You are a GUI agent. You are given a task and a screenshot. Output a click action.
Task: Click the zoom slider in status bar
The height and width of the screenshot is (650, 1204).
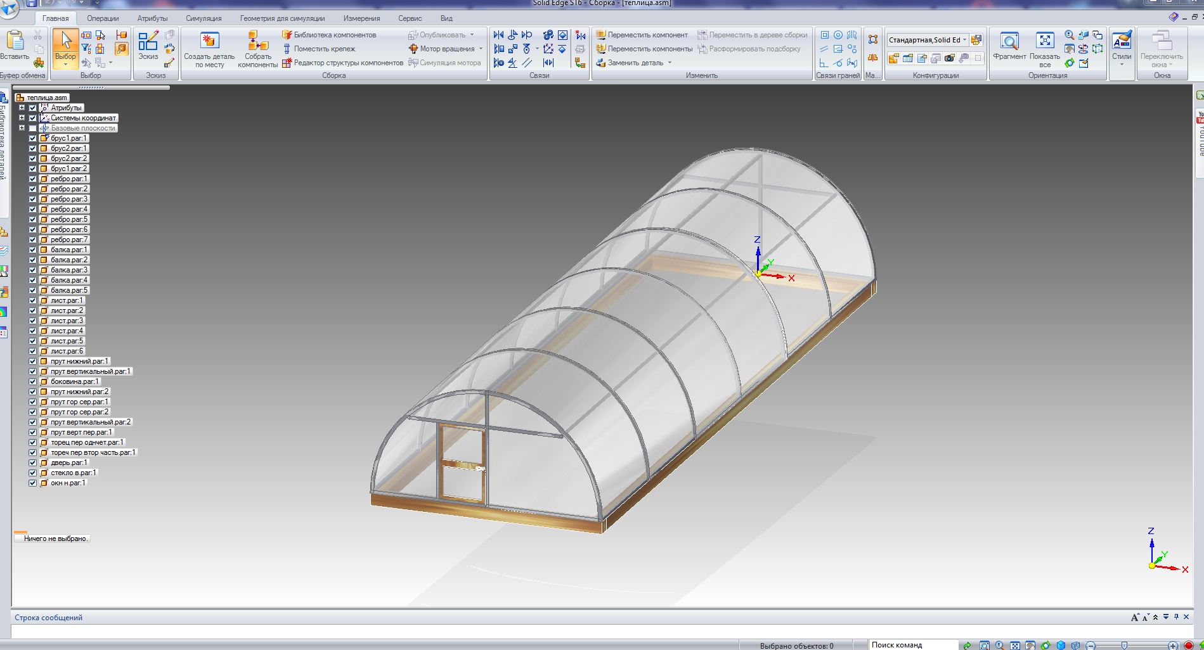[x=1124, y=646]
